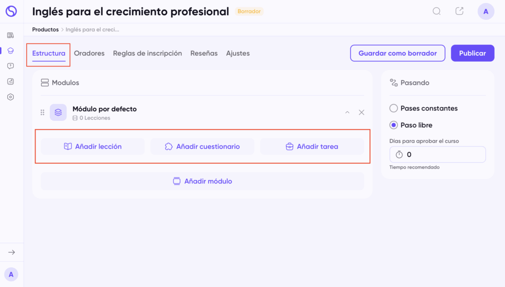Click the library books icon in sidebar
The height and width of the screenshot is (287, 505).
tap(11, 35)
